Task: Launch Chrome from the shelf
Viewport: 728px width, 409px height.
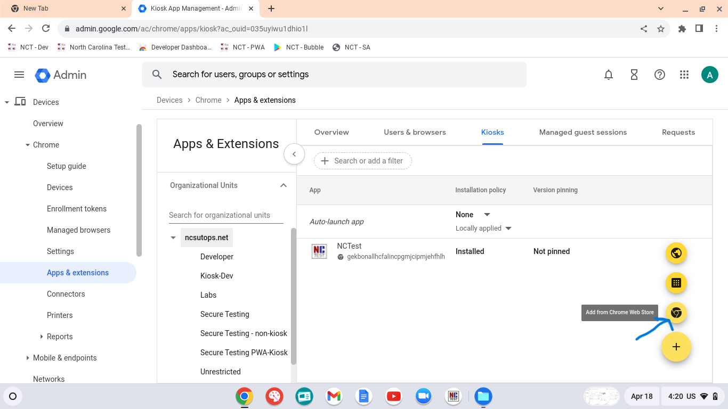Action: (245, 396)
